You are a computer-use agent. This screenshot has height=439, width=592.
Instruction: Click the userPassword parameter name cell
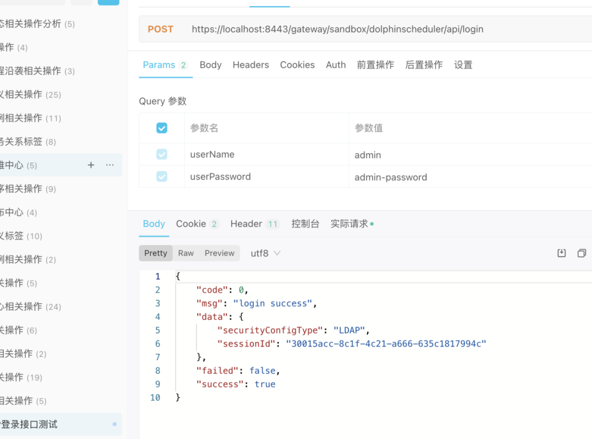[x=266, y=176]
